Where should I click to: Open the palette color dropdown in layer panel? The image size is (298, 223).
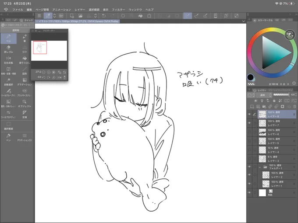[x=251, y=95]
